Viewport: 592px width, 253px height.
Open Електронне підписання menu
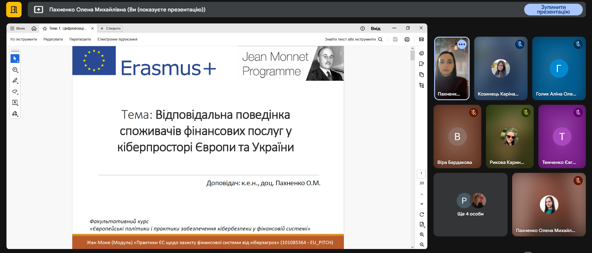tap(117, 39)
